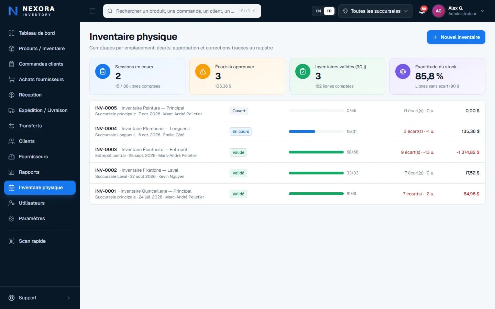
Task: Go to Transferts in the sidebar
Action: [40, 126]
